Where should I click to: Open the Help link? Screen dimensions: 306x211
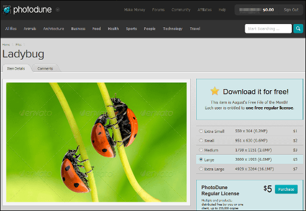(222, 10)
